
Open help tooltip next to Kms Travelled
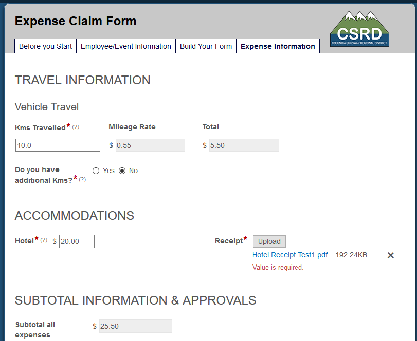pos(76,127)
